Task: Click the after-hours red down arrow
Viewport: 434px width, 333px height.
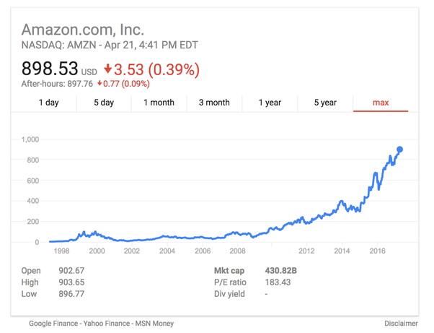Action: (x=100, y=84)
